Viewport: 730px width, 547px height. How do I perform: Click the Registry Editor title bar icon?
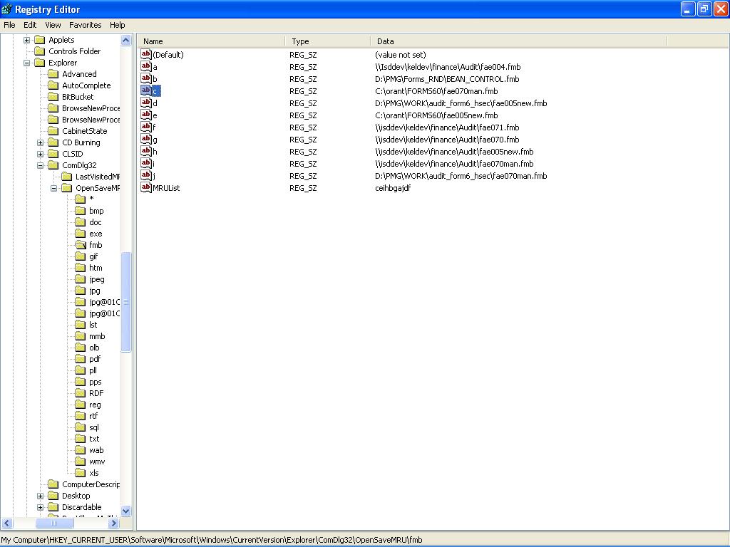(7, 9)
